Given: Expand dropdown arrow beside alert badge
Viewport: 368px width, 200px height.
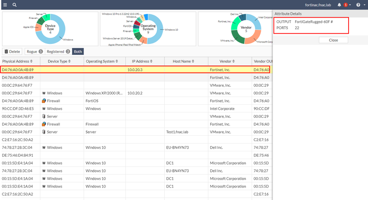Looking at the screenshot, I should [x=350, y=5].
